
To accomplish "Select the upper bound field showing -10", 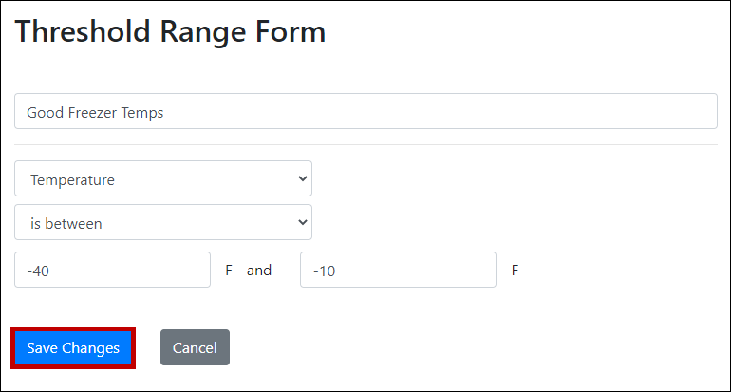I will [x=398, y=271].
